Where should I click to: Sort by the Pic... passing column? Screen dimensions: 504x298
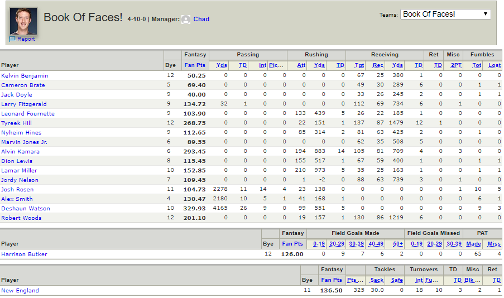coord(276,65)
